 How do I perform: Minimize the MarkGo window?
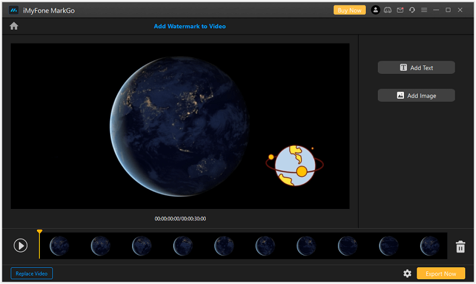pos(436,10)
